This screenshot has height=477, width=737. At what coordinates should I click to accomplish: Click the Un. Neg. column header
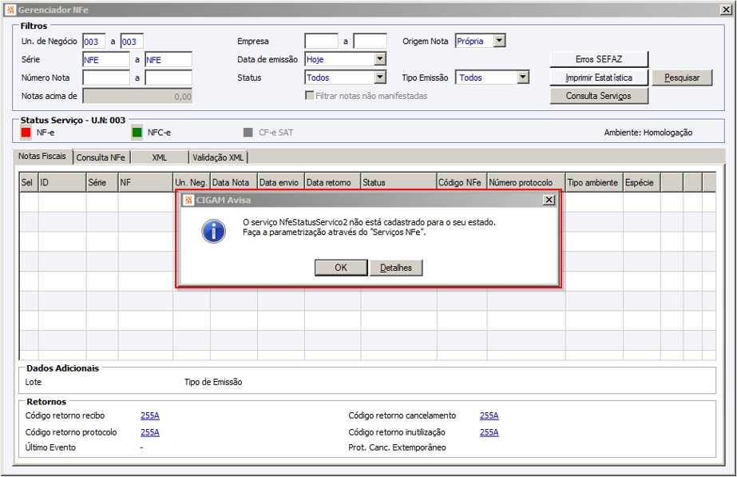(x=192, y=182)
